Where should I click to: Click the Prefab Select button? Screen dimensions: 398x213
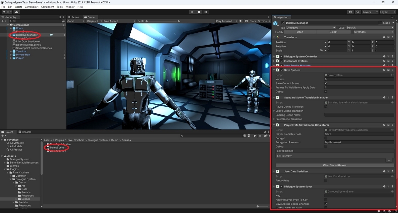[x=333, y=32]
